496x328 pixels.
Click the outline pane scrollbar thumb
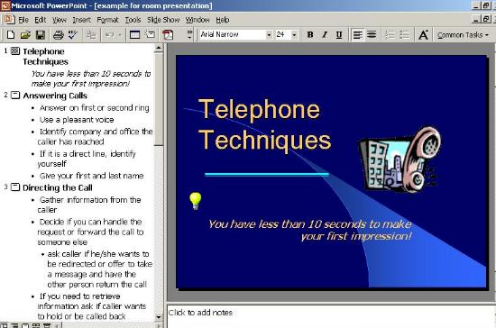pyautogui.click(x=159, y=99)
